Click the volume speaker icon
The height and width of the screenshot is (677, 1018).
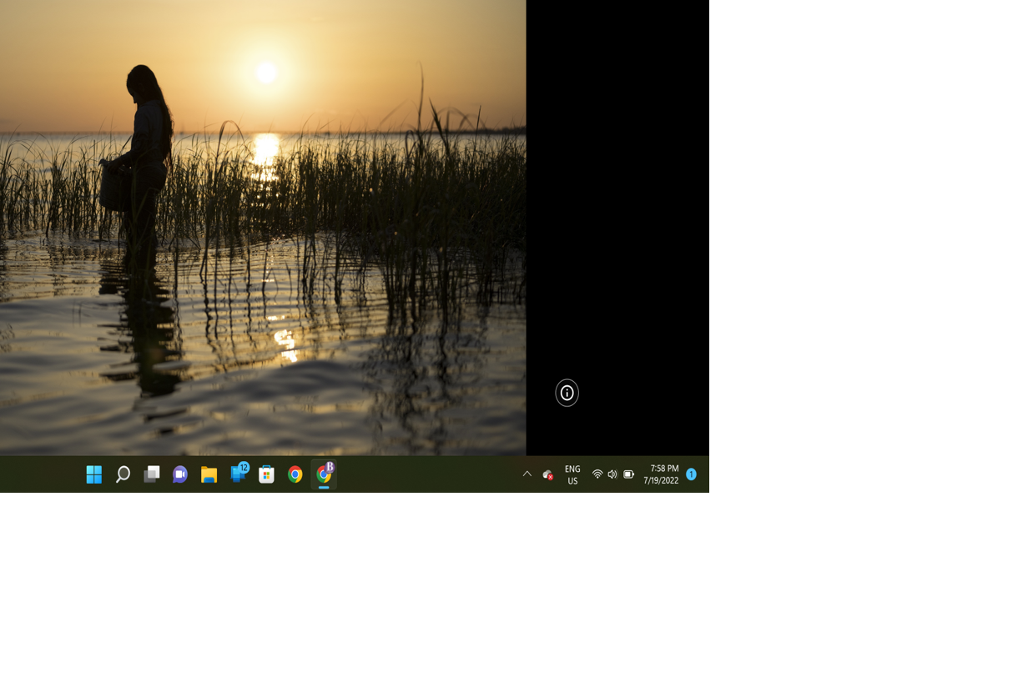click(x=612, y=474)
